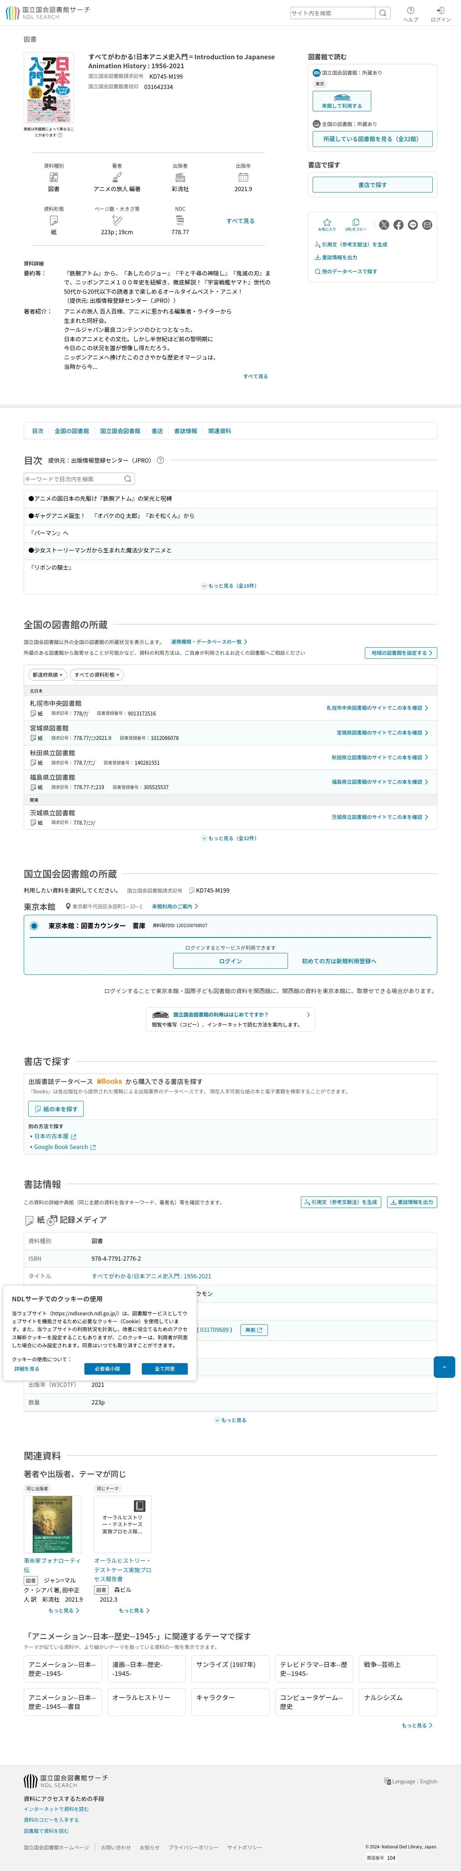Expand もっと見る under 同じテーマ
The width and height of the screenshot is (461, 1871).
coord(134,1610)
